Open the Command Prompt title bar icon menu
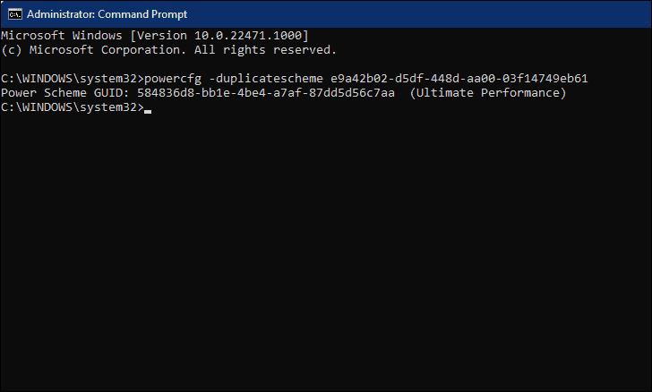 (15, 14)
